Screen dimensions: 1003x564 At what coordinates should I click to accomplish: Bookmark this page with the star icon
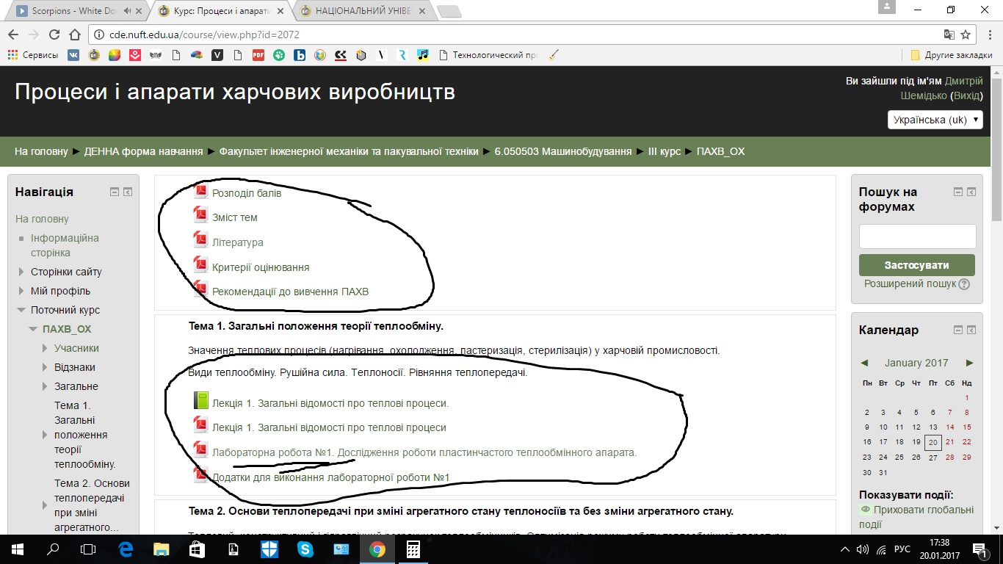pos(966,35)
